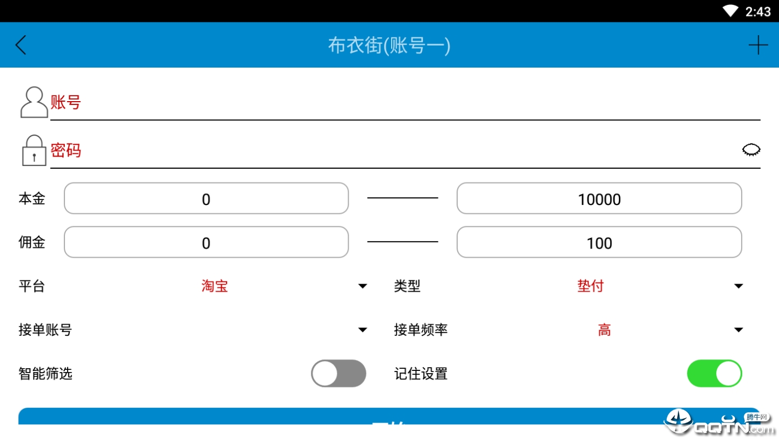This screenshot has height=438, width=779.
Task: Edit the 佣金 maximum value 100
Action: point(599,242)
